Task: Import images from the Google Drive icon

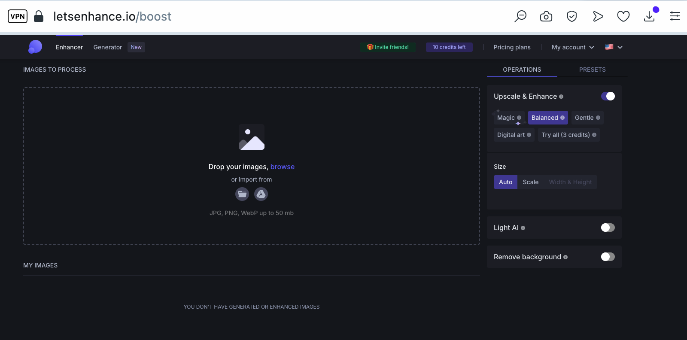Action: pyautogui.click(x=261, y=194)
